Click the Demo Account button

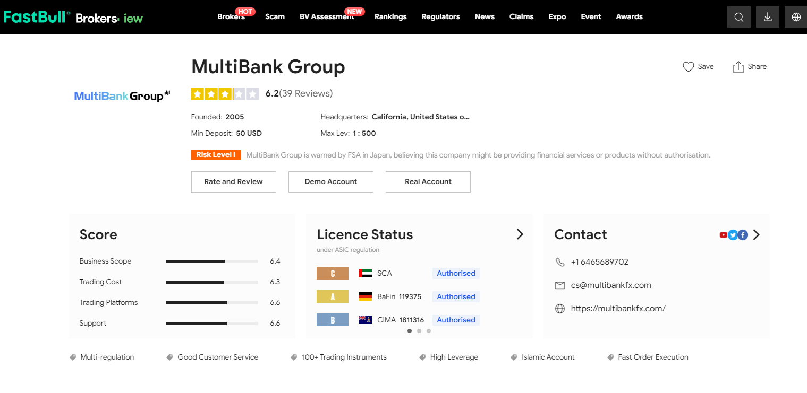330,181
